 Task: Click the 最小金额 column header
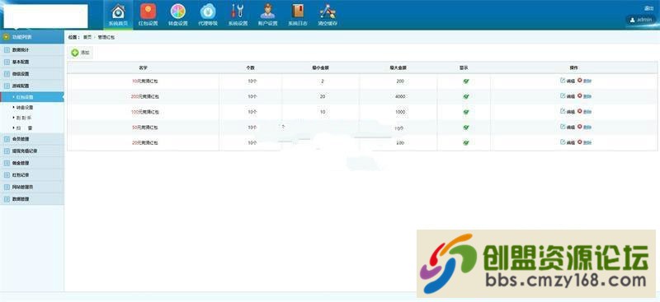[320, 67]
